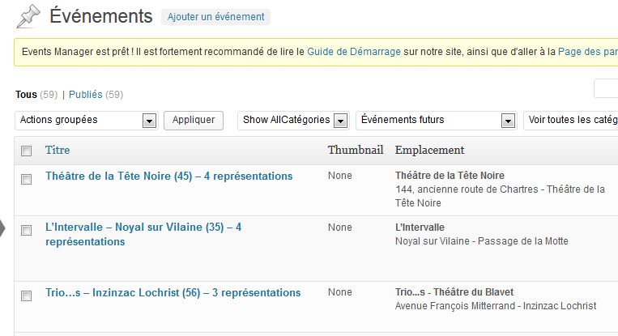Tick the L'Intervalle event checkbox
This screenshot has height=336, width=618.
tap(27, 230)
